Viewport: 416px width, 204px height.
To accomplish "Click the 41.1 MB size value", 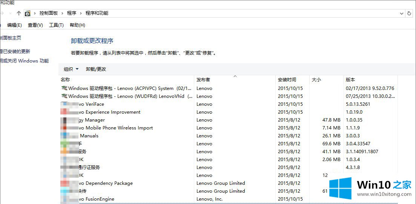I will [332, 152].
